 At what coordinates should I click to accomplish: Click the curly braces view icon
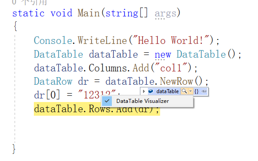coord(197,91)
